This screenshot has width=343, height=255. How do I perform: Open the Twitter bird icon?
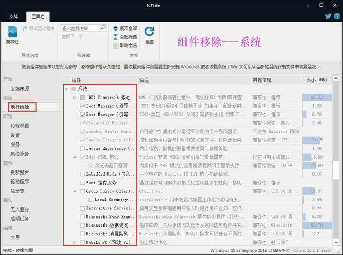[328, 16]
